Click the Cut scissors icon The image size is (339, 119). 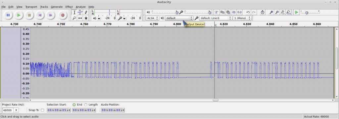click(217, 12)
